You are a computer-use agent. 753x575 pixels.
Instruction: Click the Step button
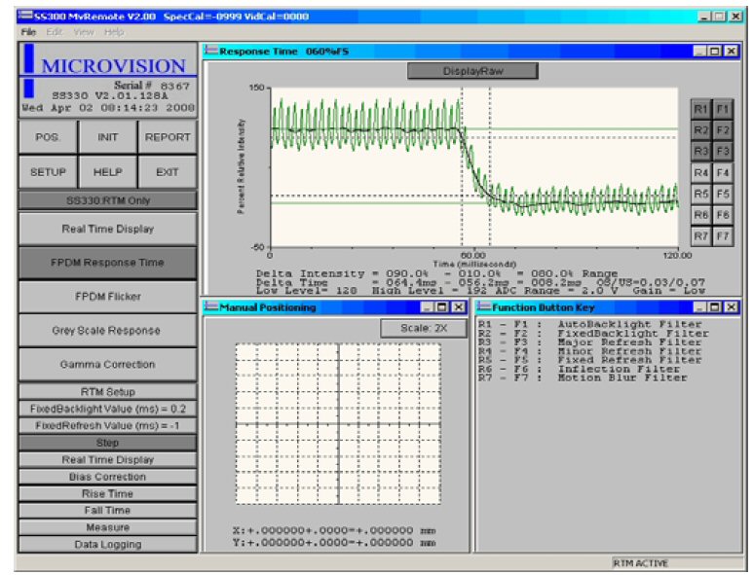(108, 443)
